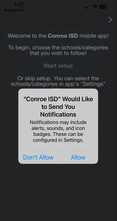117x221 pixels.
Task: Click the 'Or skip setup' paragraph
Action: coord(58,82)
